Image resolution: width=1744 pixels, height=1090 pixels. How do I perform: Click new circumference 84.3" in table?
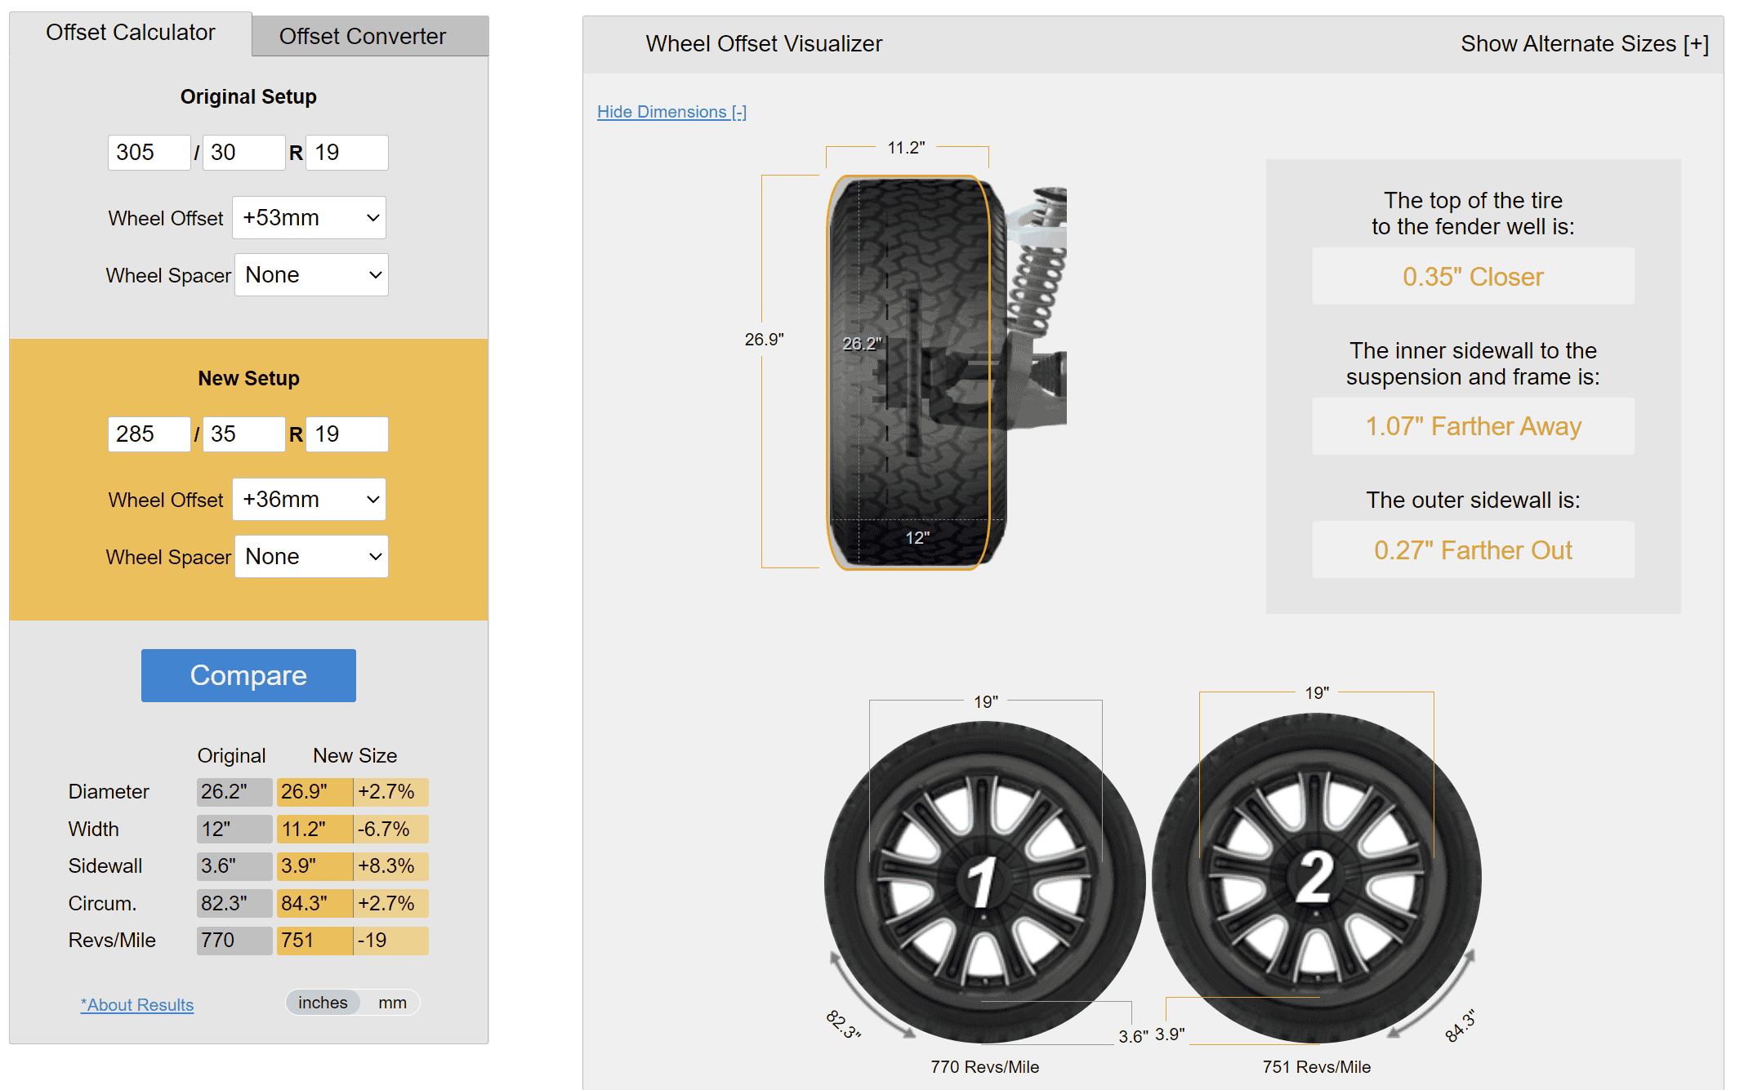(x=314, y=904)
